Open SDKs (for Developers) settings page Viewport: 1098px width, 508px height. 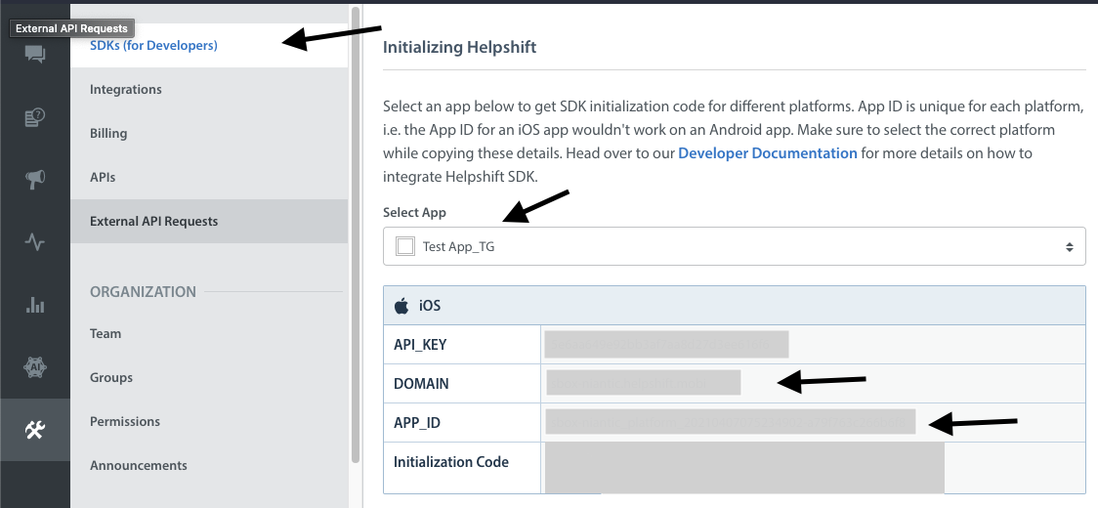coord(153,45)
